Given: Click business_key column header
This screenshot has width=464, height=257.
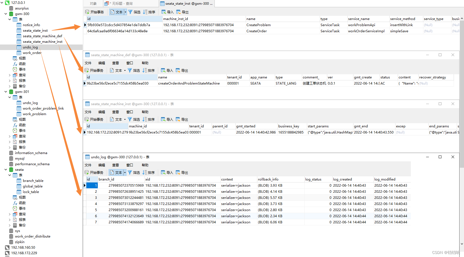Looking at the screenshot, I should (292, 126).
